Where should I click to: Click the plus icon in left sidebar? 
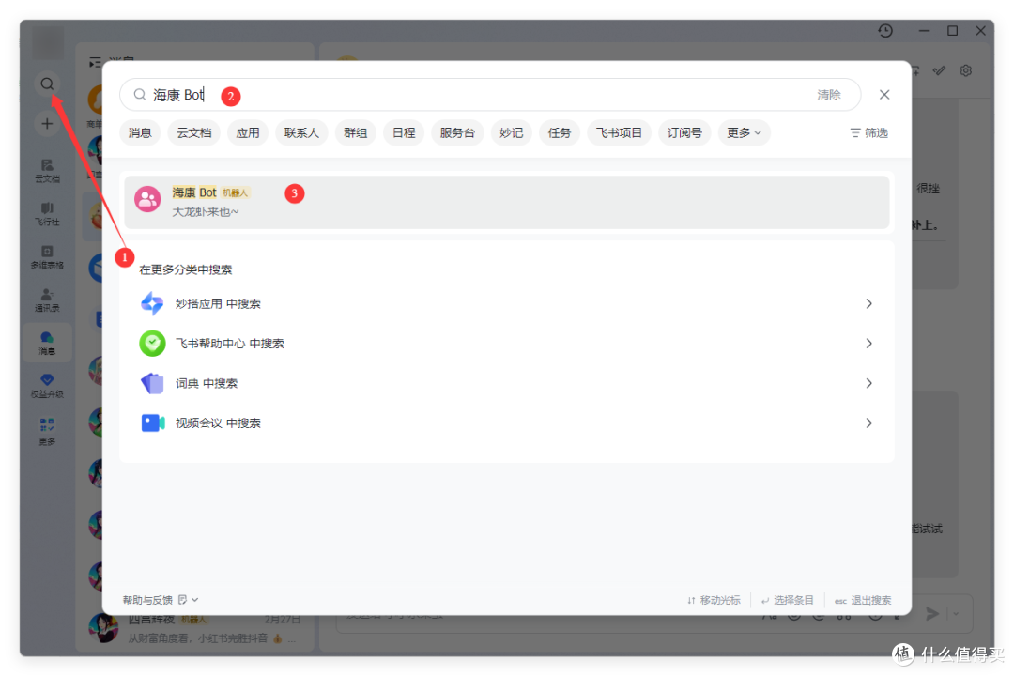coord(47,124)
